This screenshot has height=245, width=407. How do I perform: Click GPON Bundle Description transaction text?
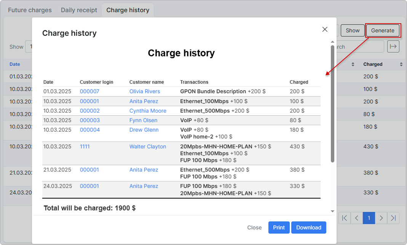(x=213, y=91)
